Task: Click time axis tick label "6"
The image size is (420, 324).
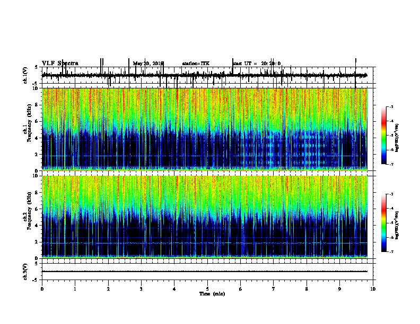Action: coord(241,289)
